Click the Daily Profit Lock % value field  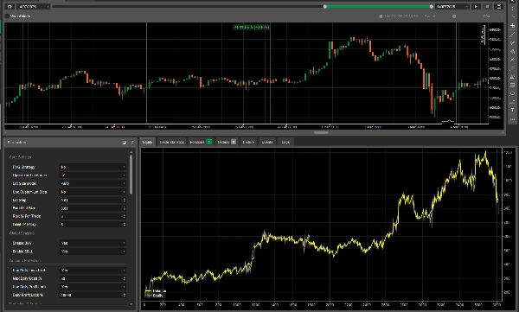pos(93,295)
